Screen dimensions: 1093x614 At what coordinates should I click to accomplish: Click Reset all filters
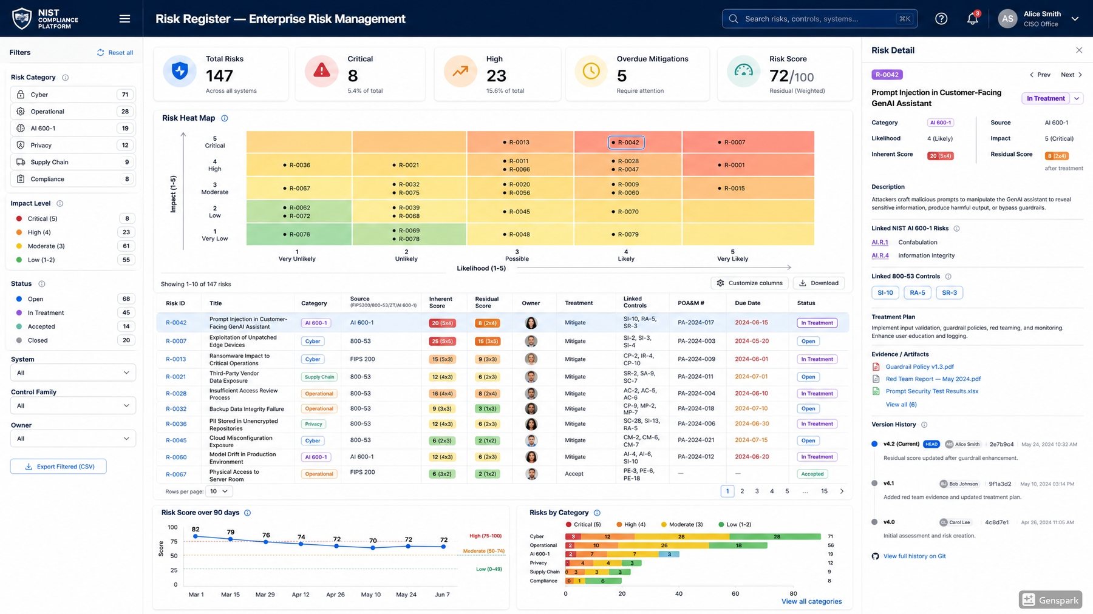point(115,53)
